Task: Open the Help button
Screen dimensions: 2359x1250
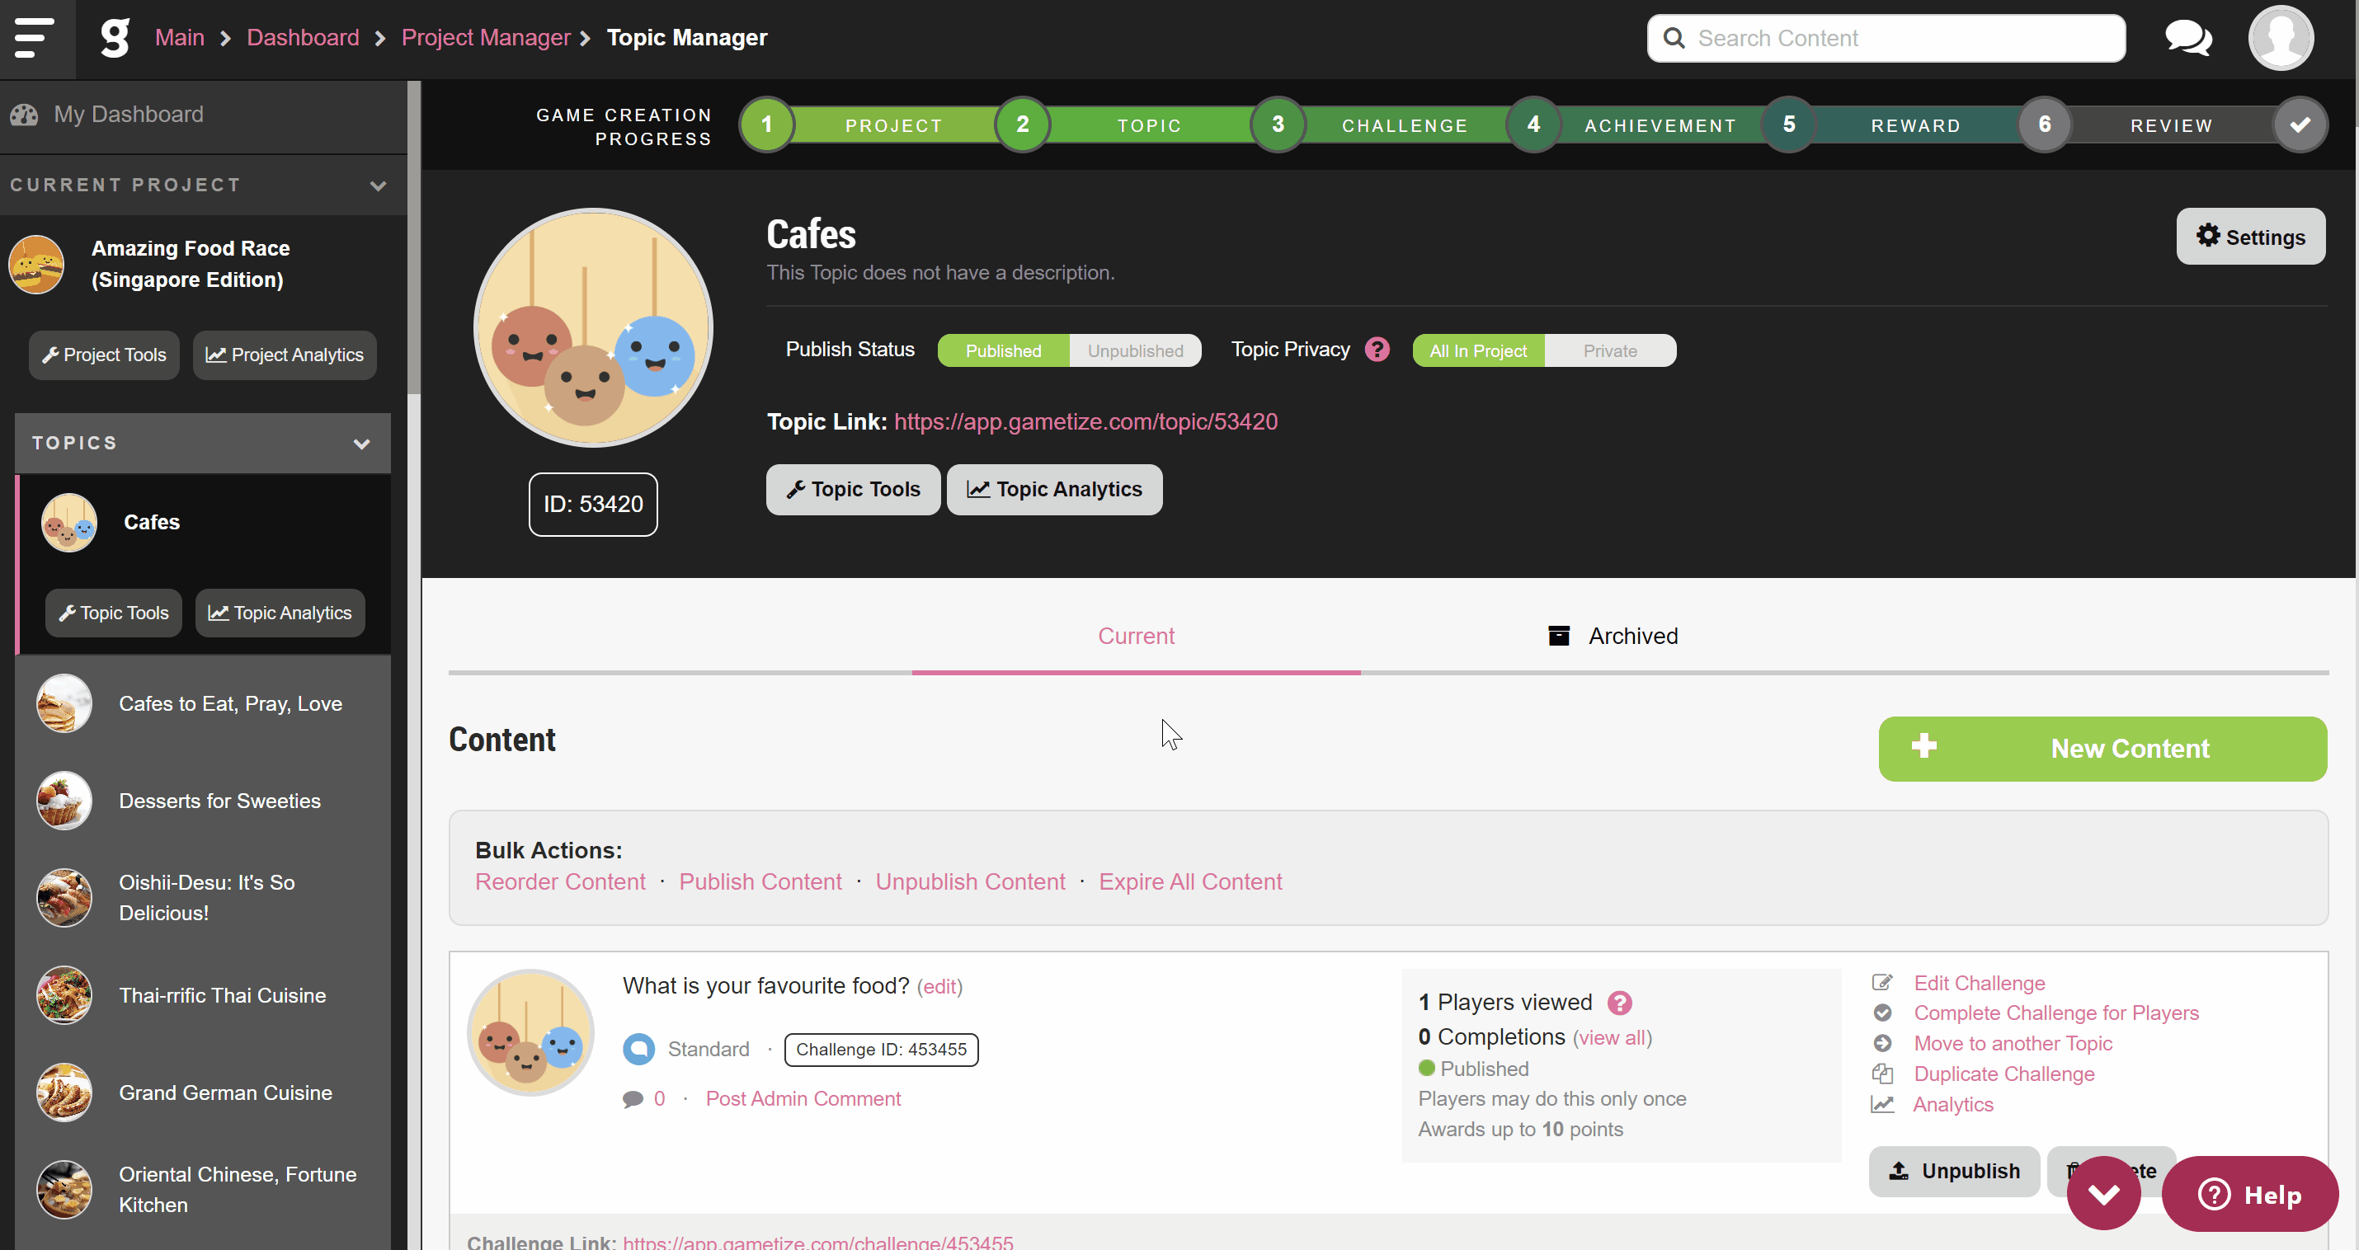Action: tap(2250, 1193)
